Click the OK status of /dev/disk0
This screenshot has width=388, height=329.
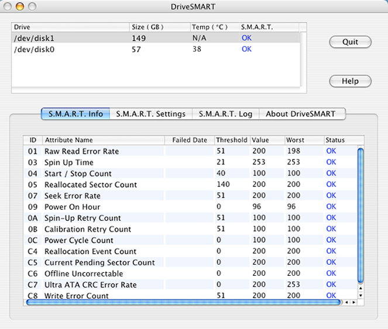pos(246,49)
